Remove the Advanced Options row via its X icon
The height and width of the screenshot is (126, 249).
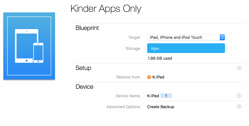[x=239, y=107]
